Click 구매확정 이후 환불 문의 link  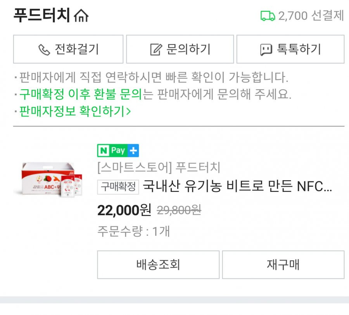coord(81,94)
